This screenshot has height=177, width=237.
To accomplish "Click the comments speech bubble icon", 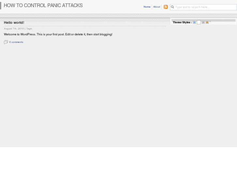I will click(6, 42).
